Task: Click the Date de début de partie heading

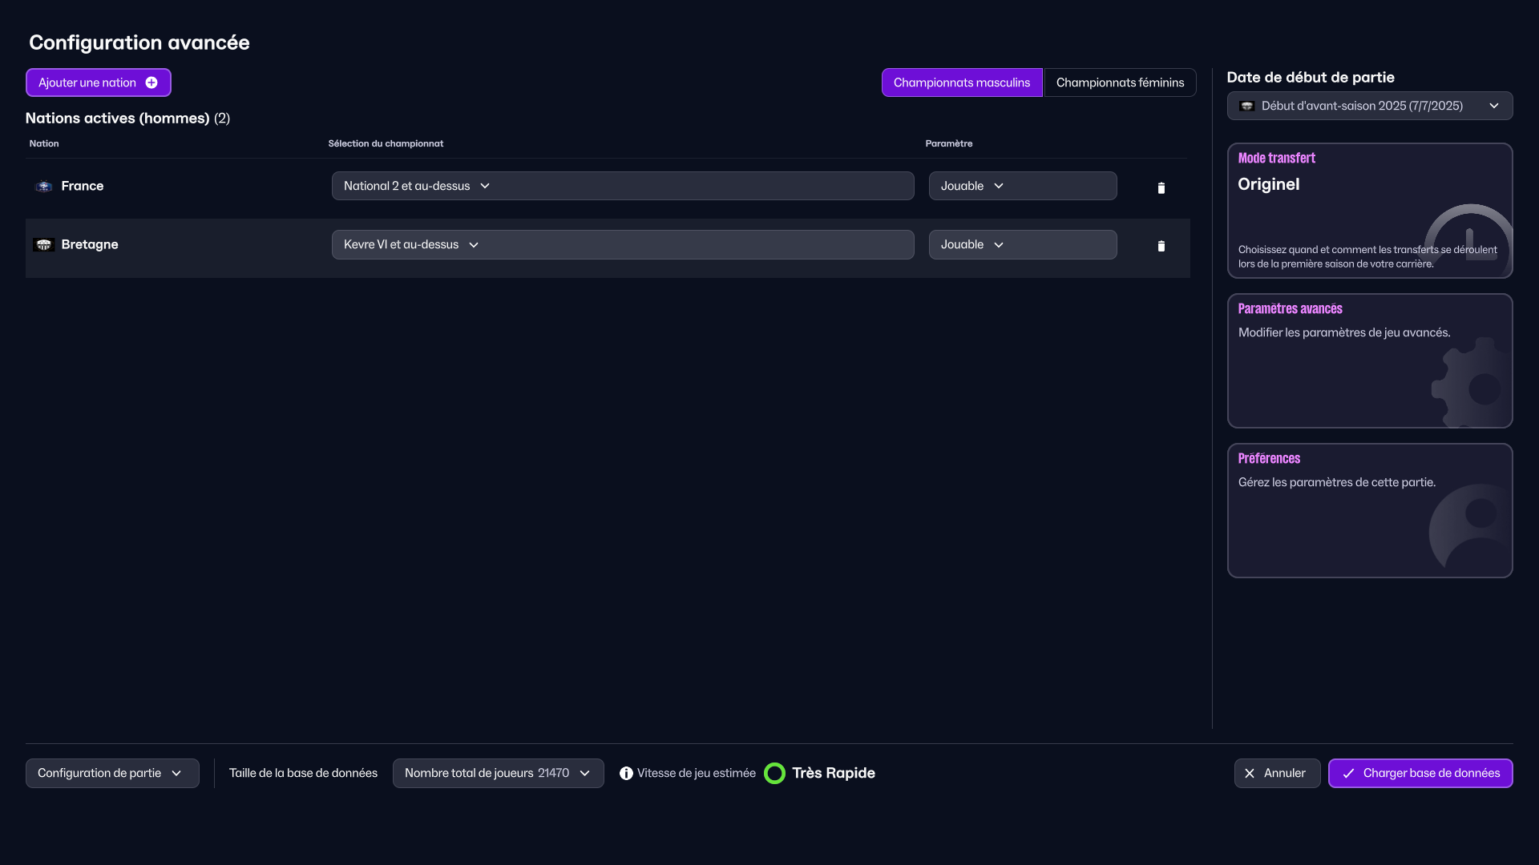Action: tap(1311, 78)
